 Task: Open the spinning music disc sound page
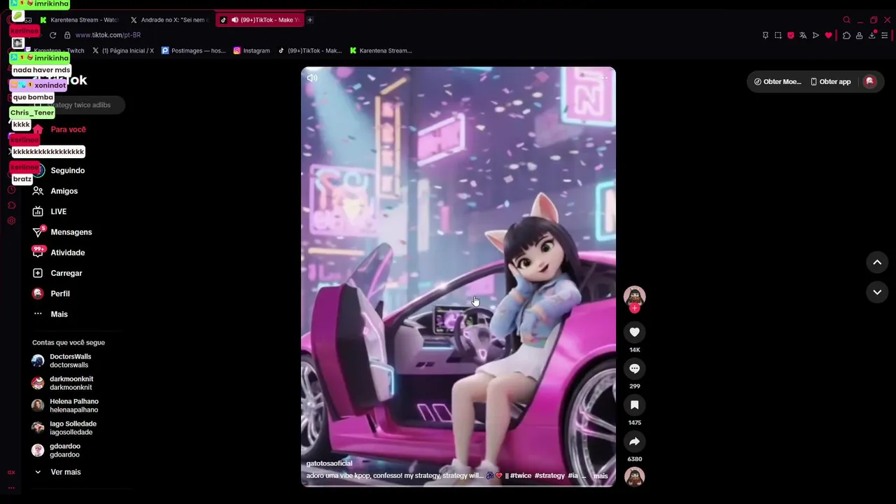point(634,477)
